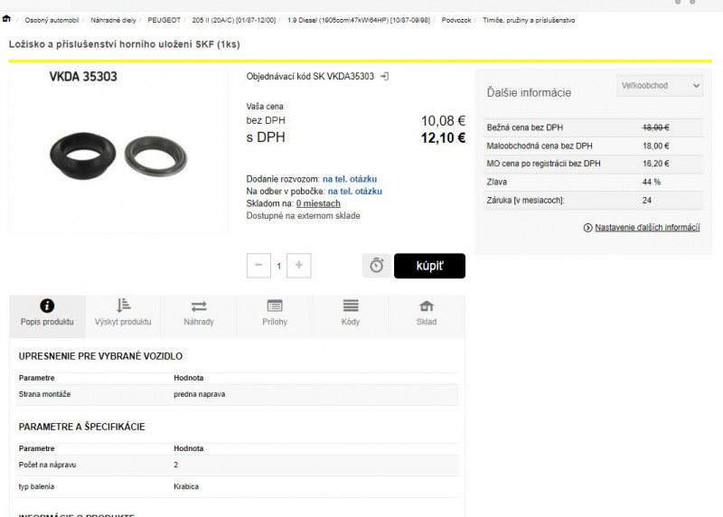The height and width of the screenshot is (517, 723).
Task: Open the Sklad warehouse tab
Action: (427, 312)
